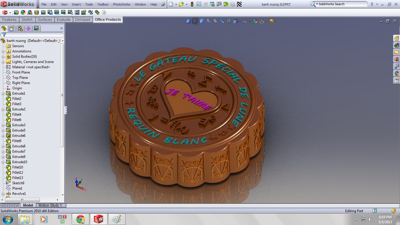Viewport: 400px width, 225px height.
Task: Switch to the Evaluate tab
Action: (x=64, y=20)
